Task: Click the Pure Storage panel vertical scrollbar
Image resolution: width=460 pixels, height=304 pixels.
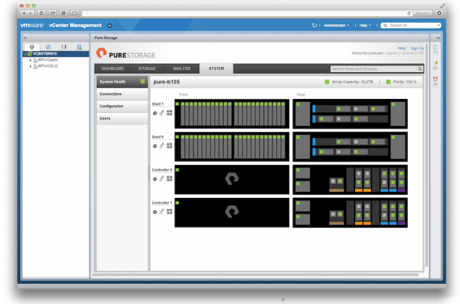Action: (426, 155)
